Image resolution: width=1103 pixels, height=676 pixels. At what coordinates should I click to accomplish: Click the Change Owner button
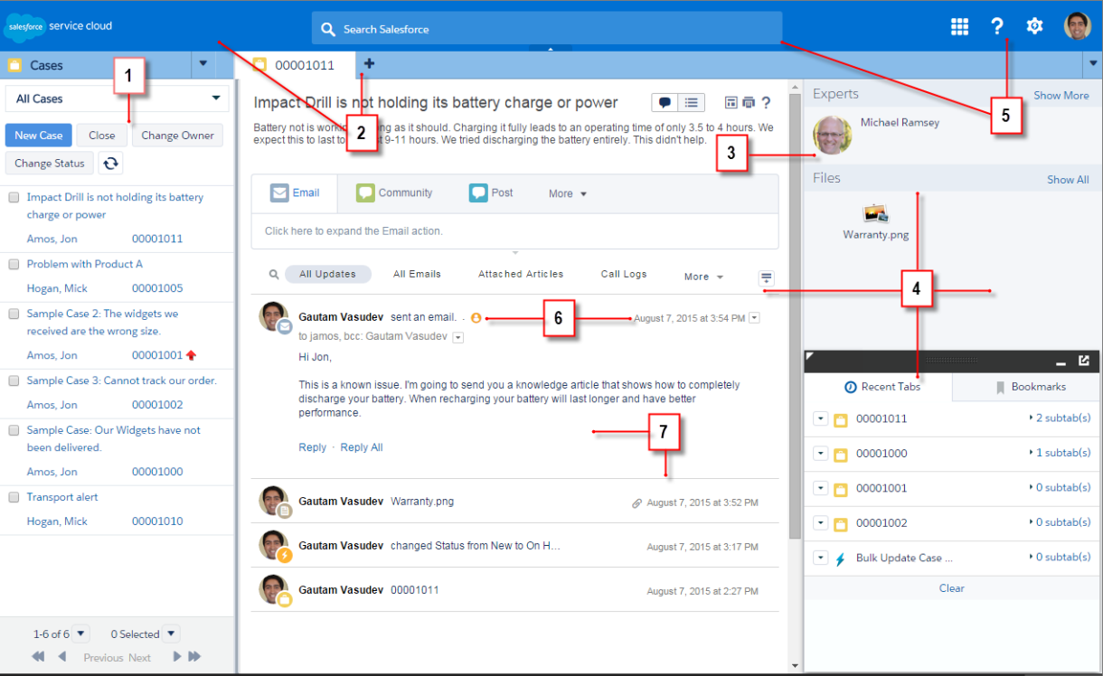click(x=177, y=136)
